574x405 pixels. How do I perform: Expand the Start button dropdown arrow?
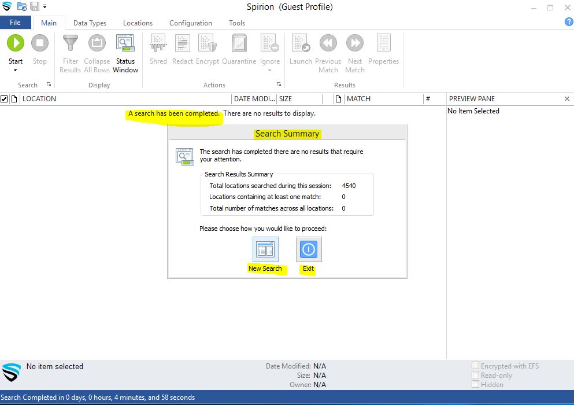coord(16,71)
